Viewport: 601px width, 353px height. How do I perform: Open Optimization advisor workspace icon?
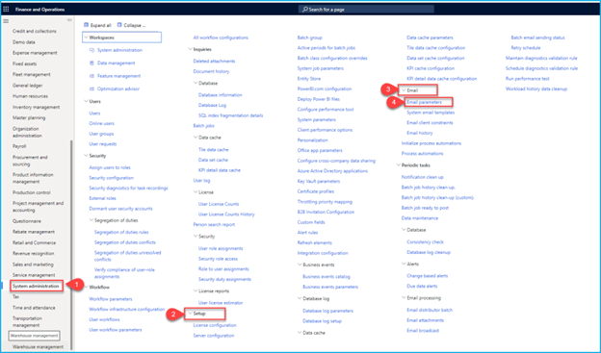click(91, 88)
